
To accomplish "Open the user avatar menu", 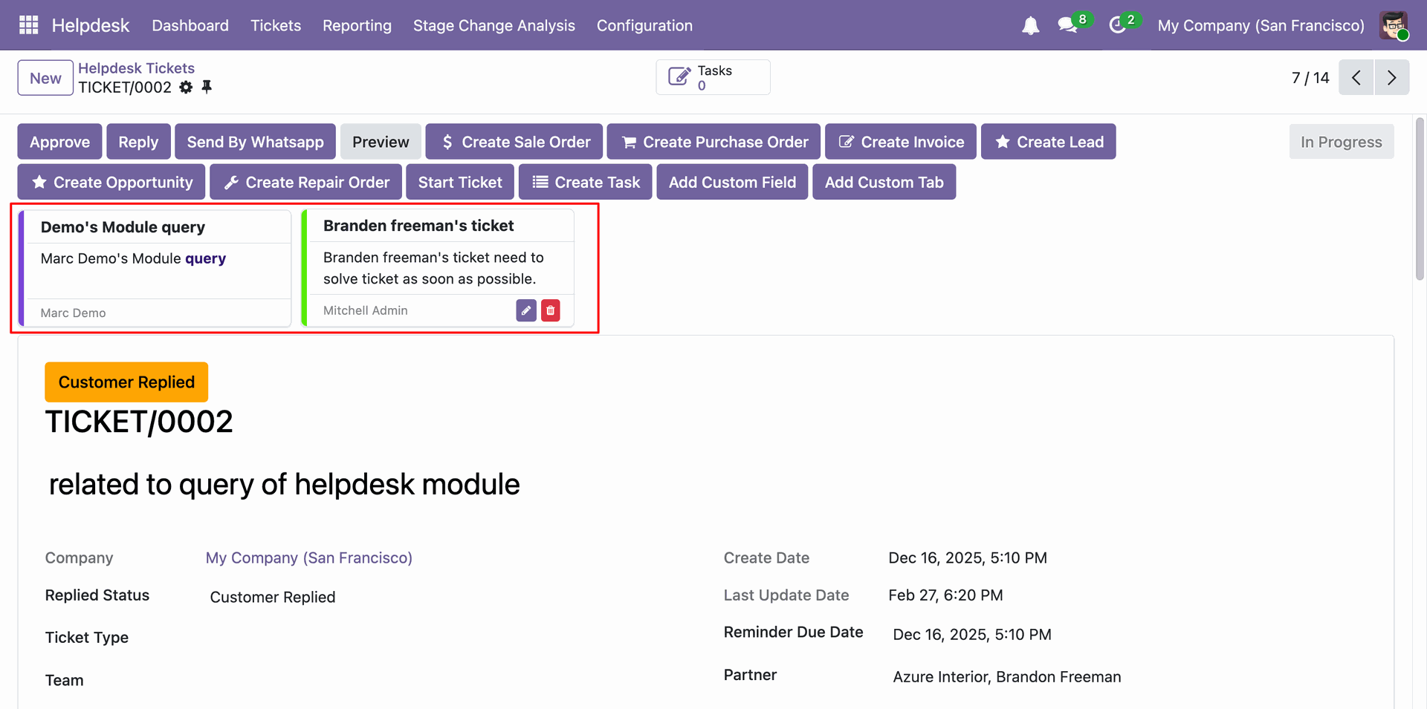I will click(1394, 25).
